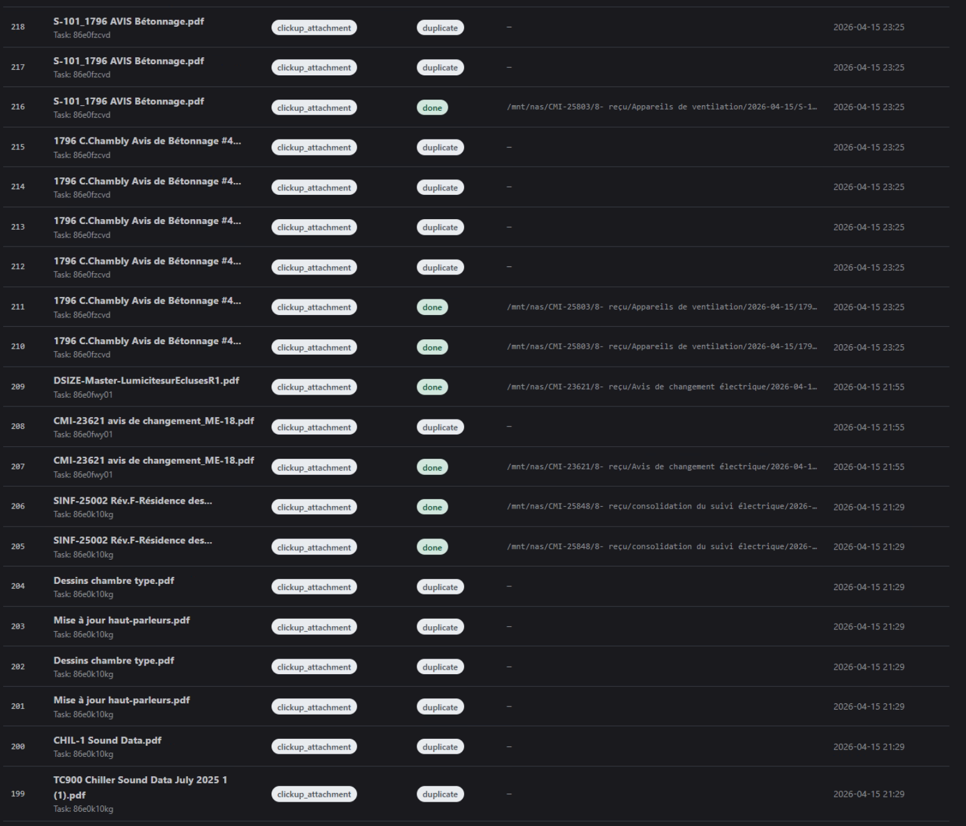Open SINF-25002 Rév.F file in row 206
This screenshot has width=966, height=826.
point(132,501)
